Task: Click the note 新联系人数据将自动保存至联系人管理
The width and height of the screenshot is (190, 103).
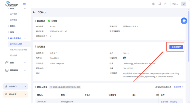Action: click(66, 87)
